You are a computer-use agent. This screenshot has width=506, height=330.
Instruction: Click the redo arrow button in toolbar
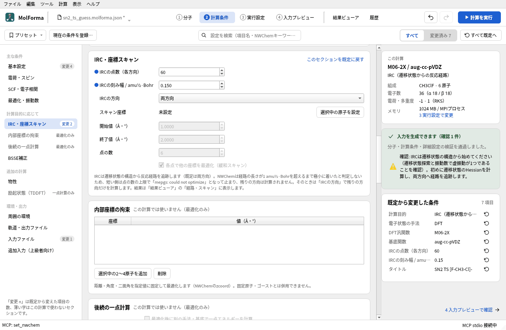click(446, 17)
